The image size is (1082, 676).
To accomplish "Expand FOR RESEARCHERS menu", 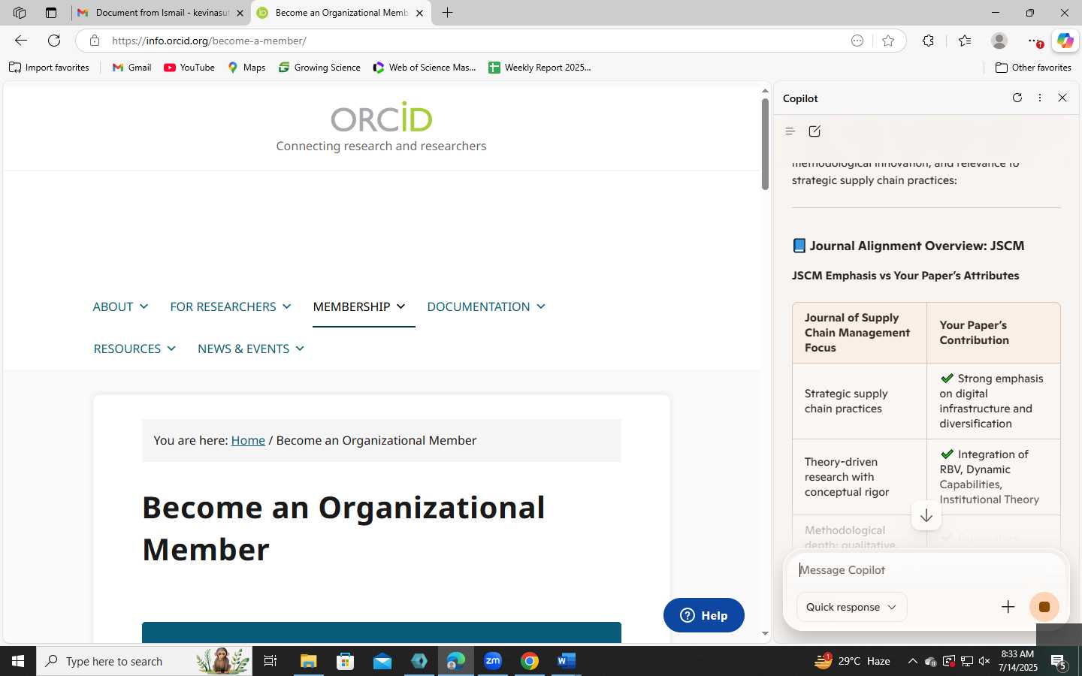I will (230, 306).
